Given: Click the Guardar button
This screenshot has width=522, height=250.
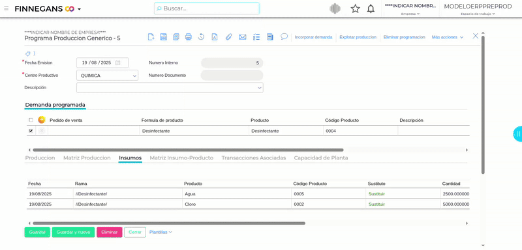Looking at the screenshot, I should click(x=37, y=232).
